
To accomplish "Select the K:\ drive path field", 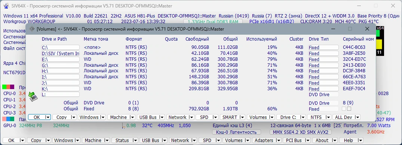I will coord(60,89).
